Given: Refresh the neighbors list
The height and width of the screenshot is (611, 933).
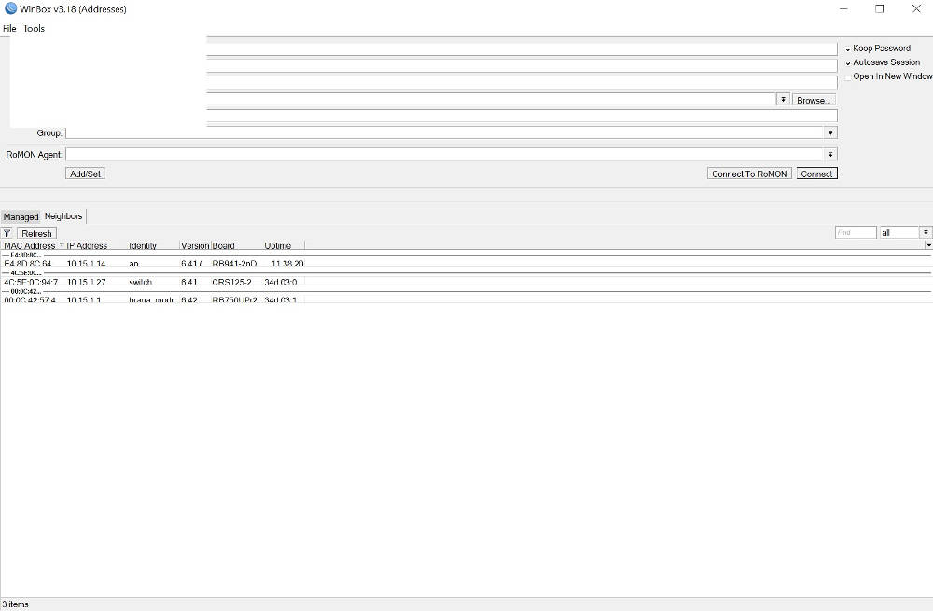Looking at the screenshot, I should pos(36,233).
